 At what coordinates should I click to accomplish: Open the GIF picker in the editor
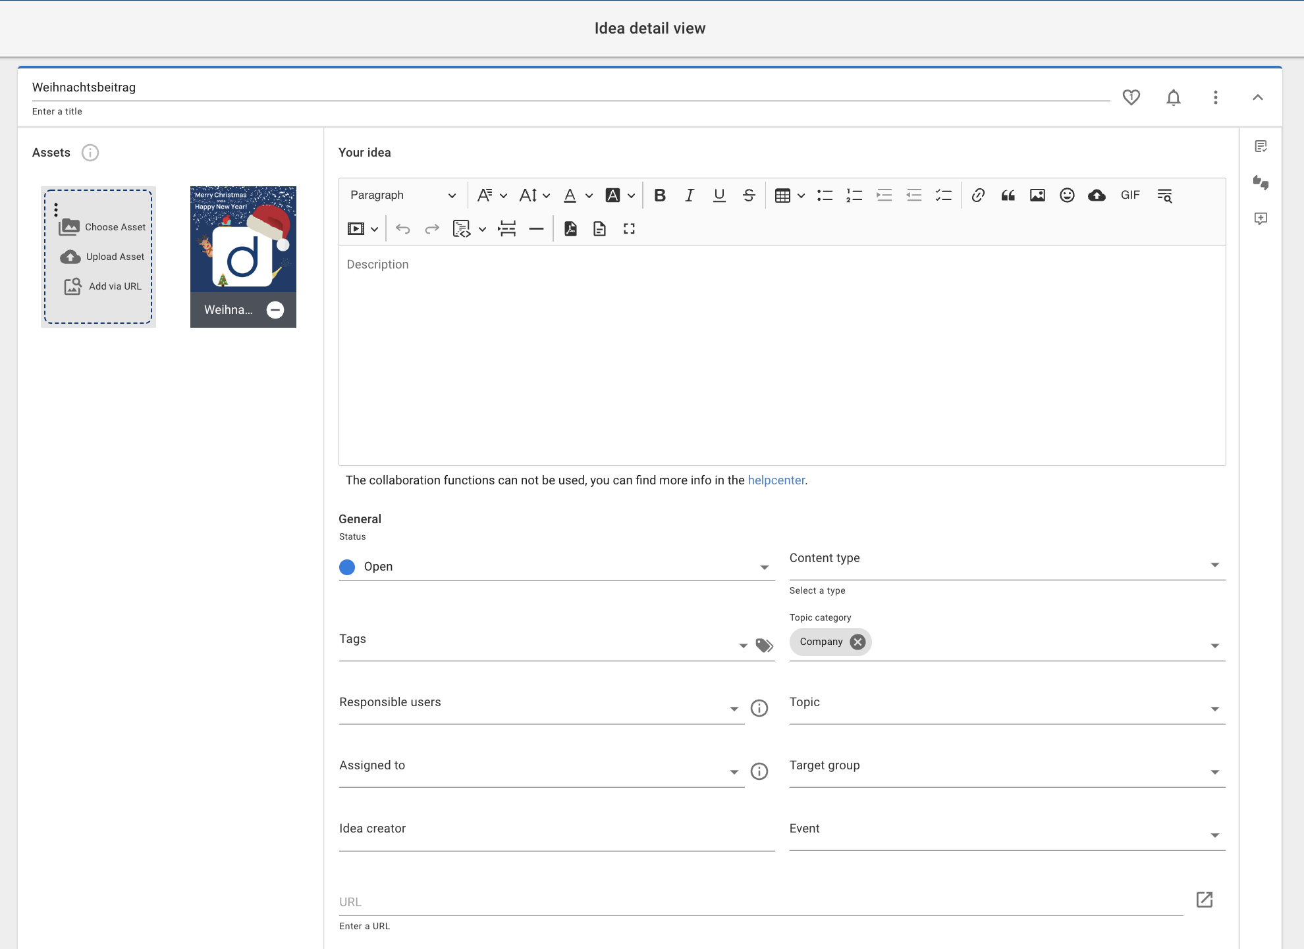[x=1130, y=195]
